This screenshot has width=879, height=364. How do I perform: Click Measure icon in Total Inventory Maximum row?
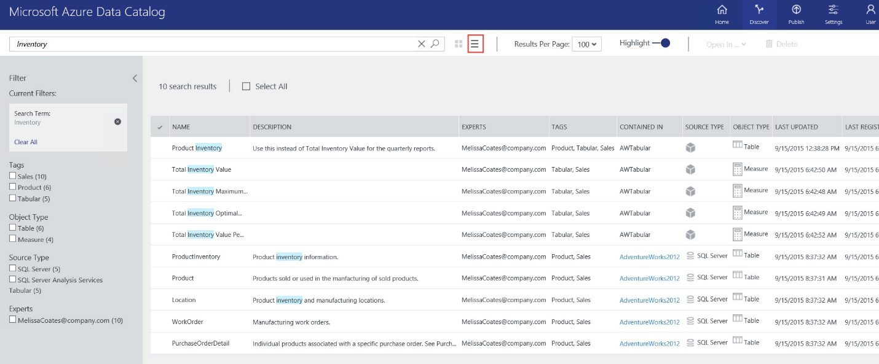[x=738, y=191]
